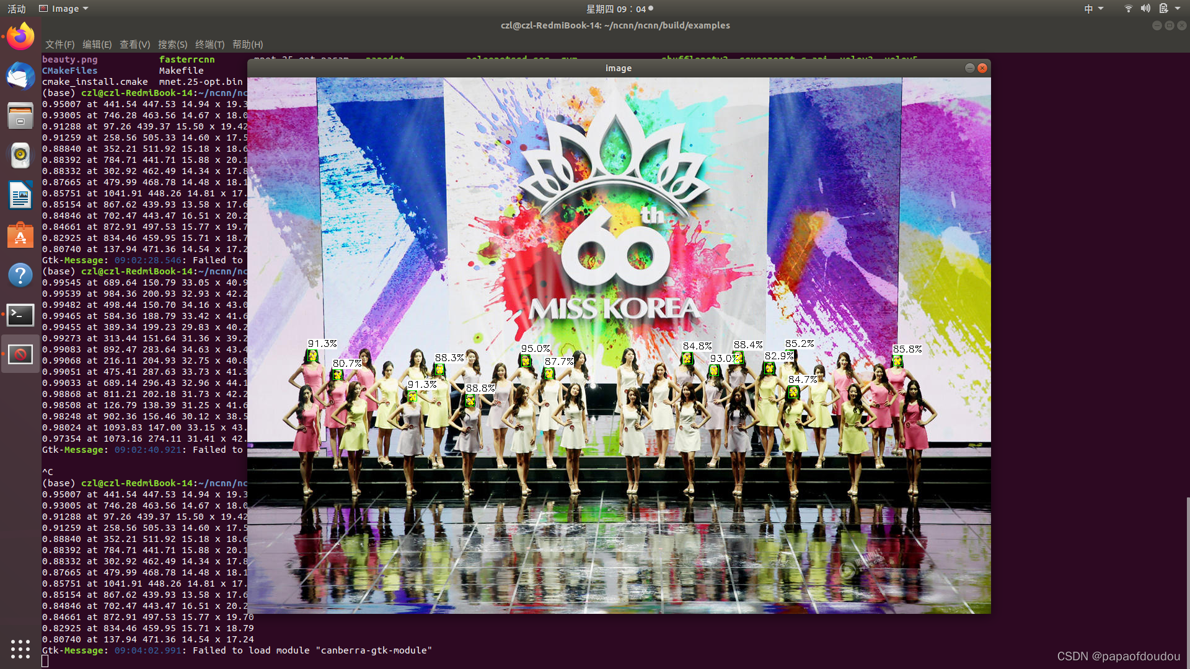Click the 88.8% face detection label

(x=480, y=388)
